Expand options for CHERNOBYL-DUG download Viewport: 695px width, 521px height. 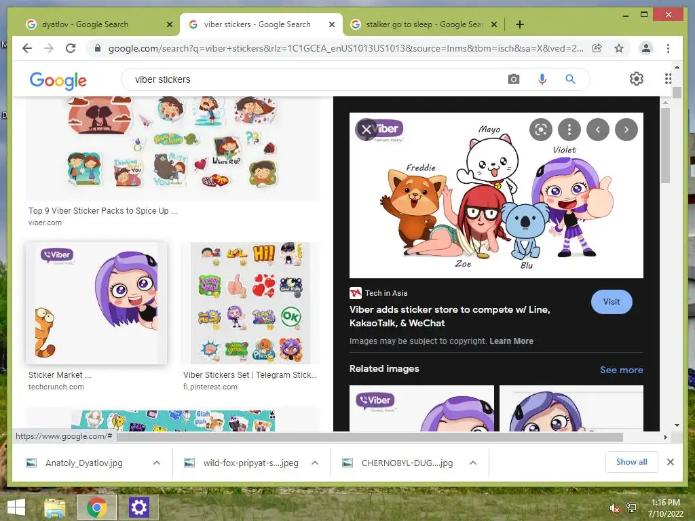pos(473,463)
